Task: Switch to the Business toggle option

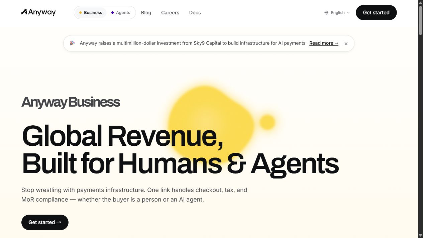Action: pyautogui.click(x=91, y=13)
